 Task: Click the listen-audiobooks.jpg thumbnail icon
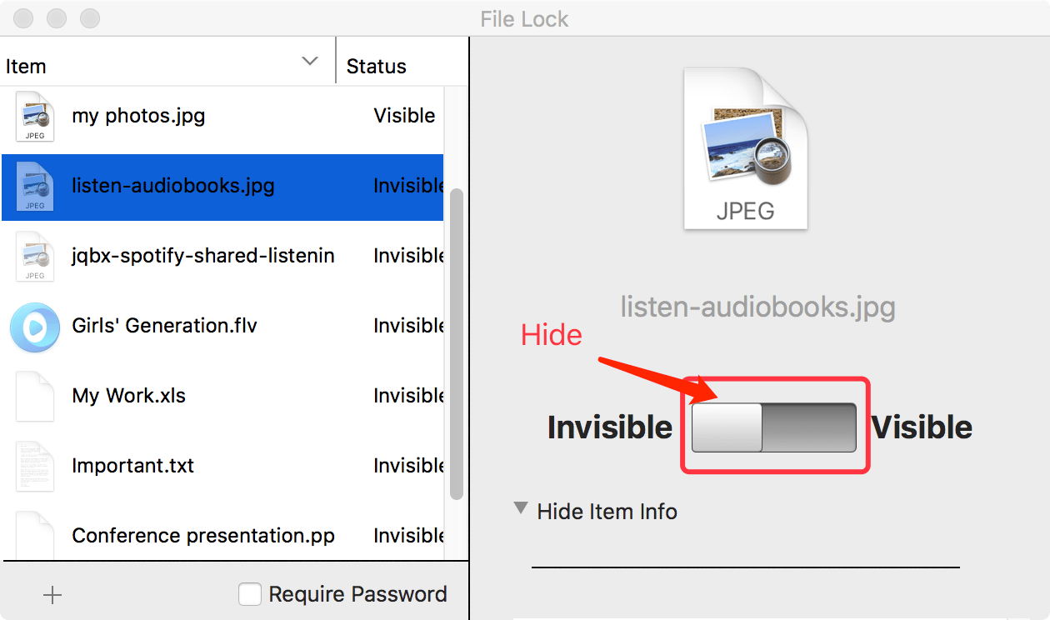pyautogui.click(x=35, y=187)
